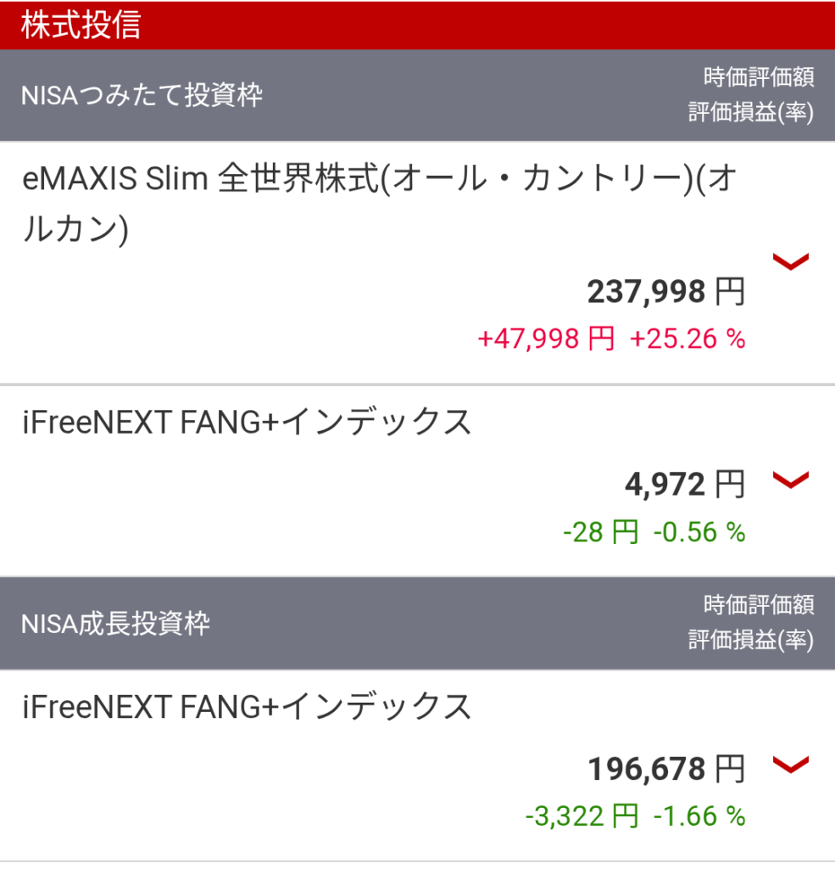Click 評価損益(率) label in 成長投資枠 header
Image resolution: width=835 pixels, height=869 pixels.
[x=751, y=641]
